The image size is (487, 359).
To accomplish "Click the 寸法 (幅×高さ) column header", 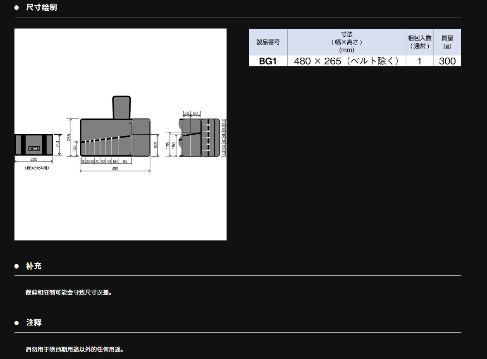I will pos(346,42).
